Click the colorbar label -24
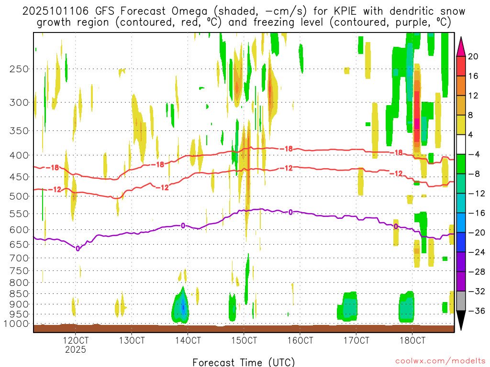The width and height of the screenshot is (490, 367). click(x=477, y=252)
